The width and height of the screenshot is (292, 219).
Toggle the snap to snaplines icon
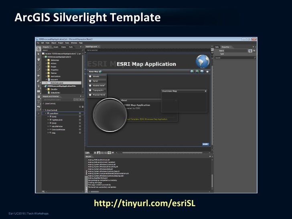pos(109,153)
